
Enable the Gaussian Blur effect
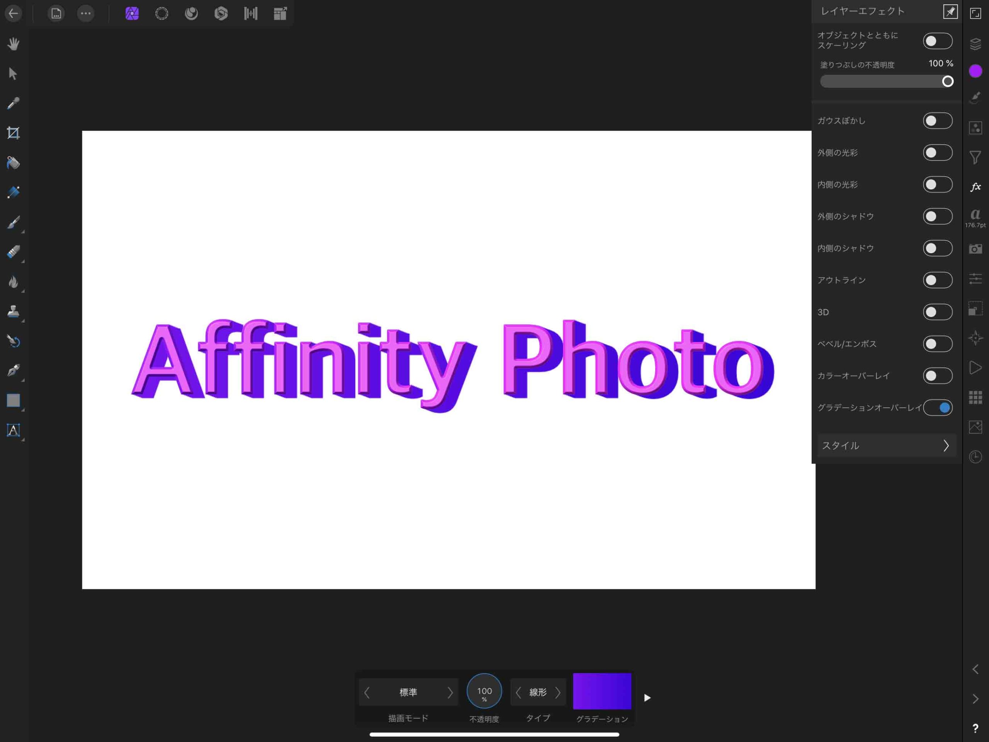938,121
